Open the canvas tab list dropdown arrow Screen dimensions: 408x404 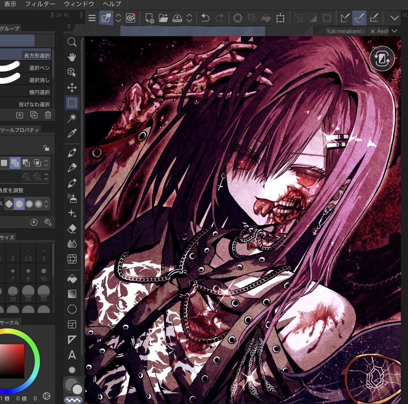(x=394, y=31)
